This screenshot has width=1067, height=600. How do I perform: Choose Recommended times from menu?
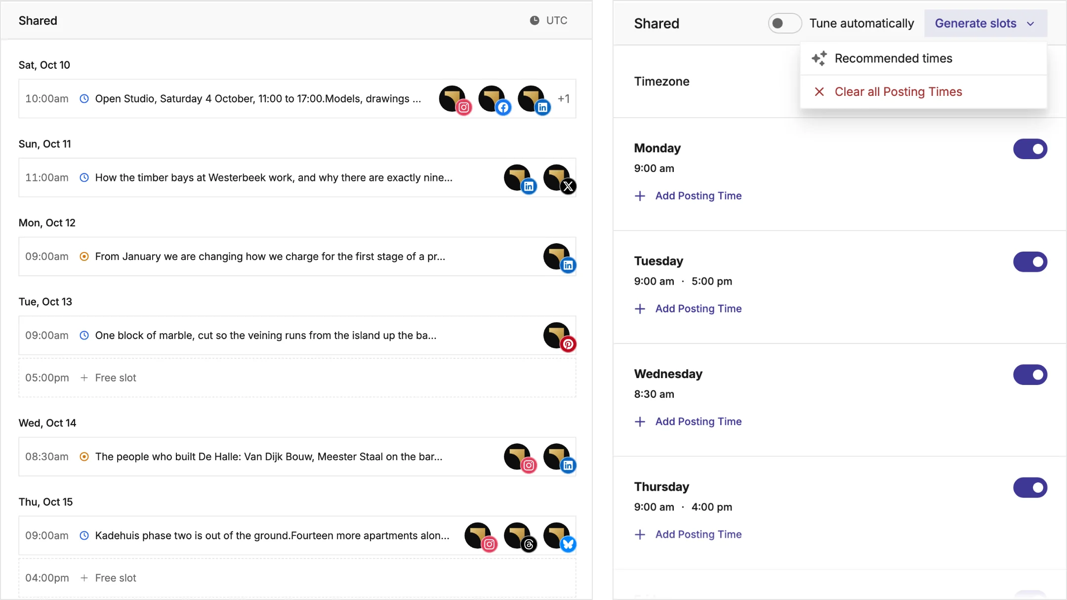(x=923, y=58)
